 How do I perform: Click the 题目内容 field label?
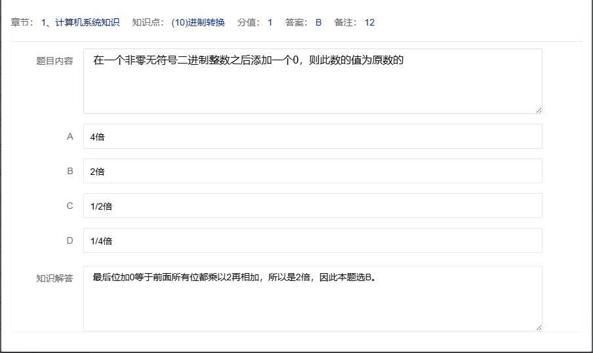tap(54, 61)
